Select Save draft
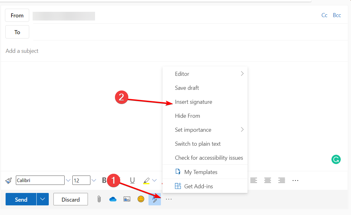 205,88
